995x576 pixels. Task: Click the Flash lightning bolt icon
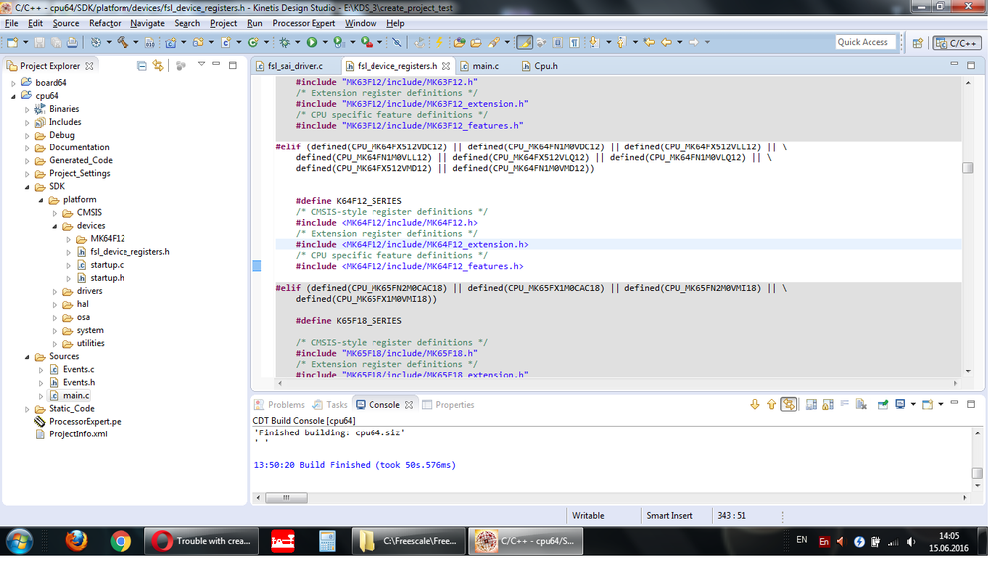(x=438, y=42)
